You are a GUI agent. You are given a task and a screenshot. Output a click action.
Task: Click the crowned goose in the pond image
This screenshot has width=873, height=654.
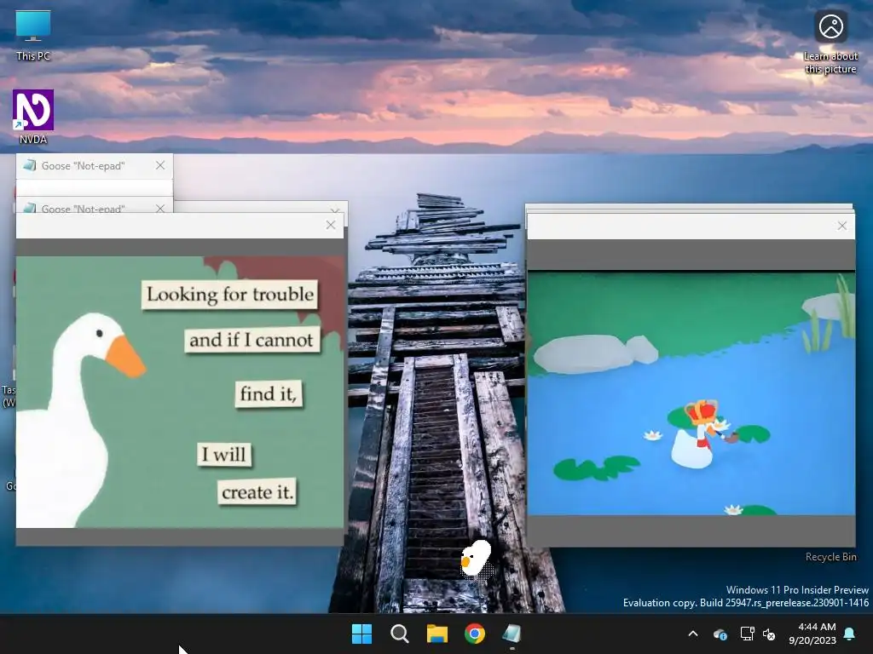699,433
